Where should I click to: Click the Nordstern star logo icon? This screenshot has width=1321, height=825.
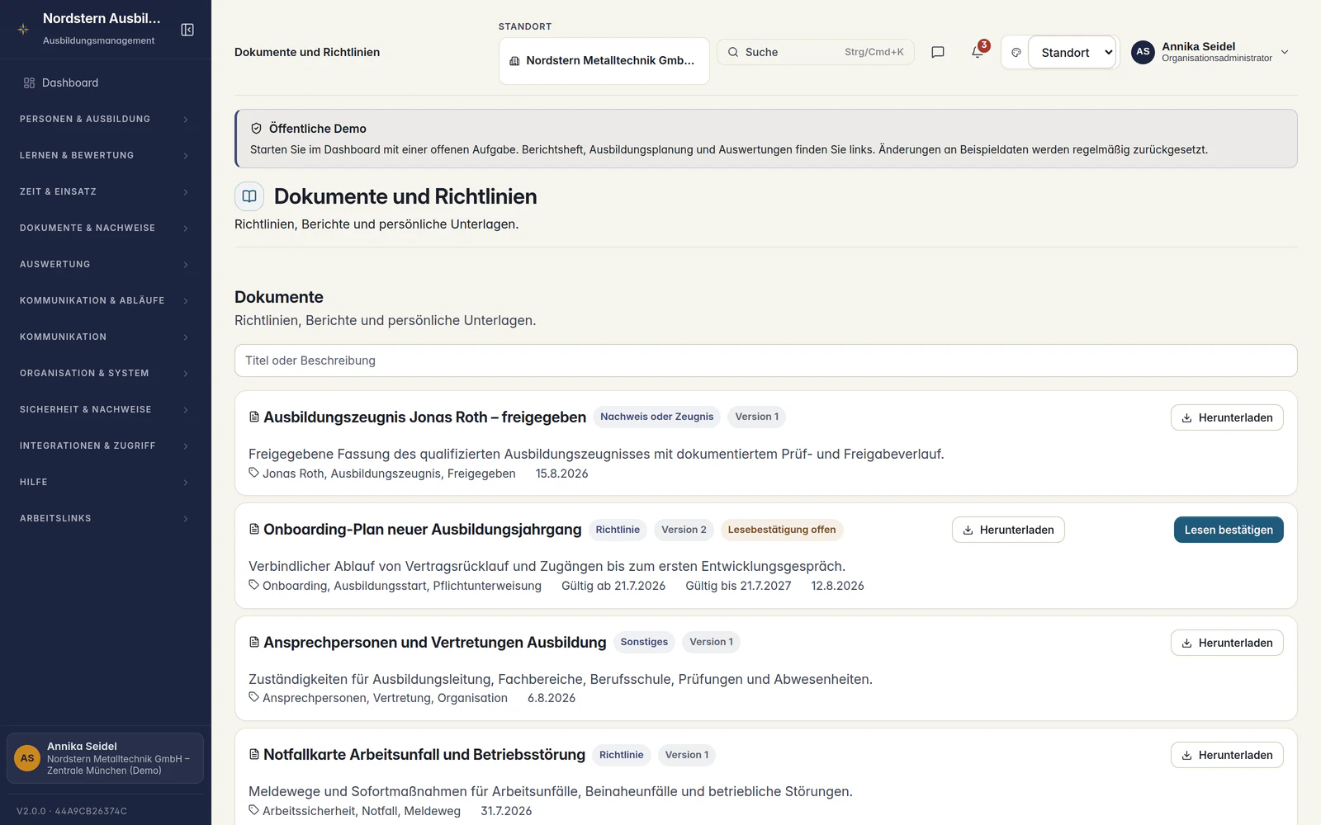(x=23, y=29)
